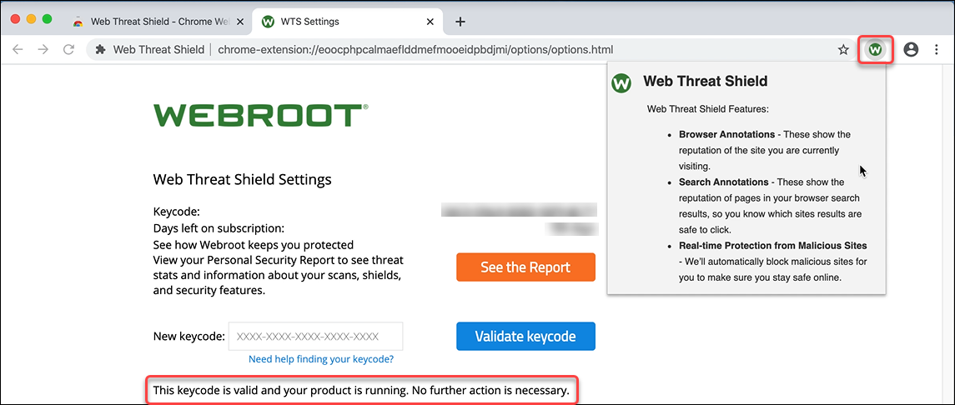
Task: Open a new tab with the plus icon
Action: coord(460,22)
